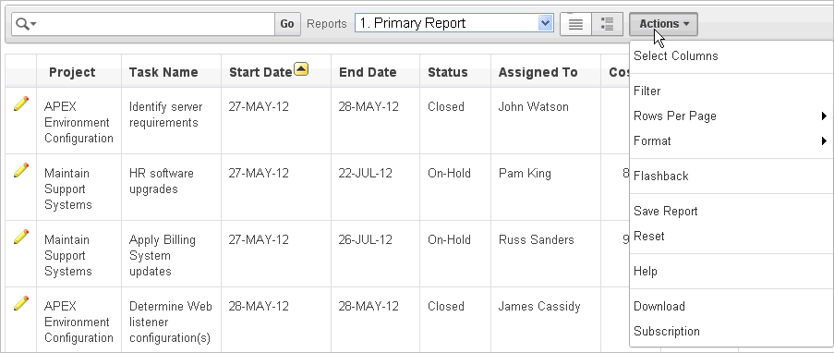Switch to report view icon
This screenshot has width=834, height=353.
click(575, 24)
